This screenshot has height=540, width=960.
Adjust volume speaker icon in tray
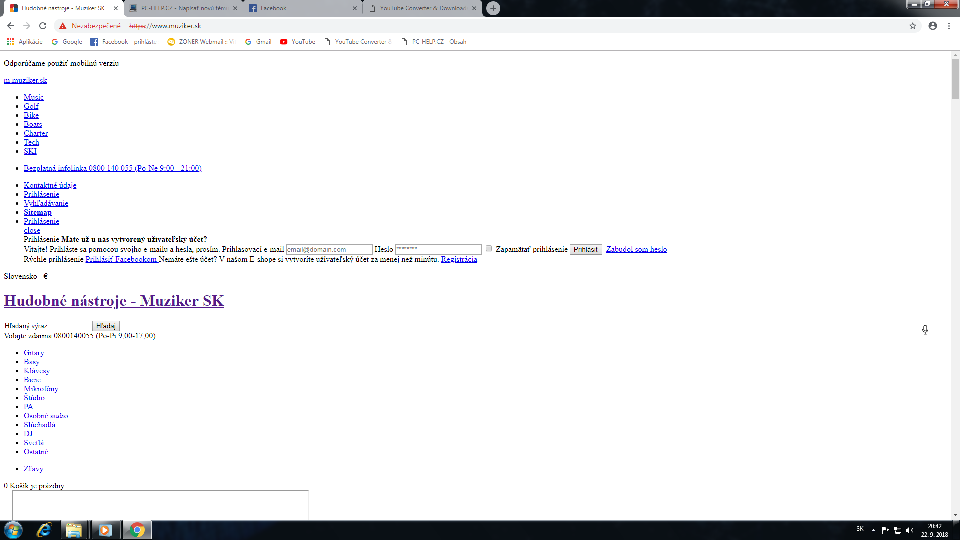point(910,530)
